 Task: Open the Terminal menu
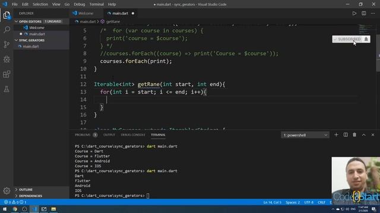coord(97,4)
